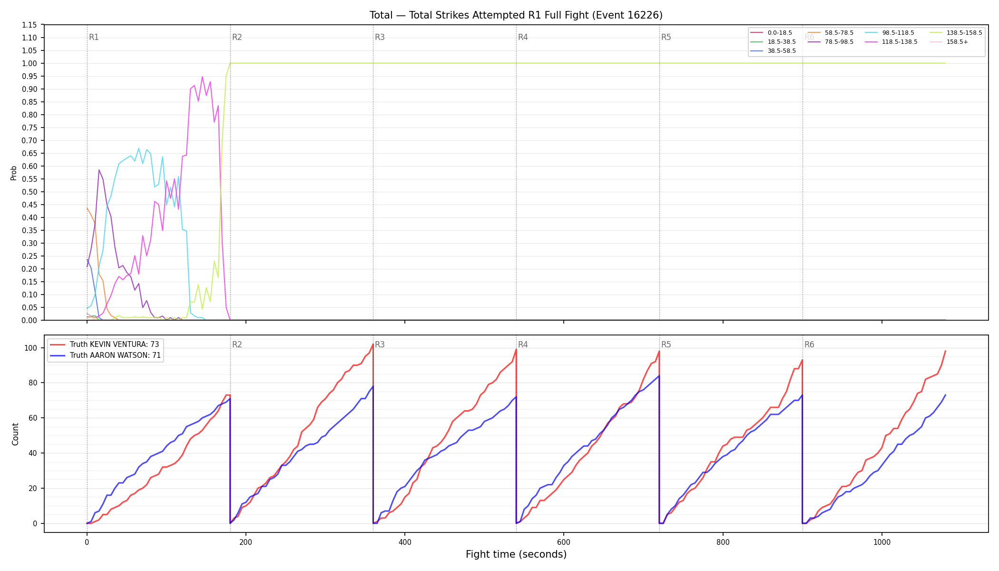Click the R2 marker in the probability plot
The width and height of the screenshot is (999, 571).
pos(237,37)
